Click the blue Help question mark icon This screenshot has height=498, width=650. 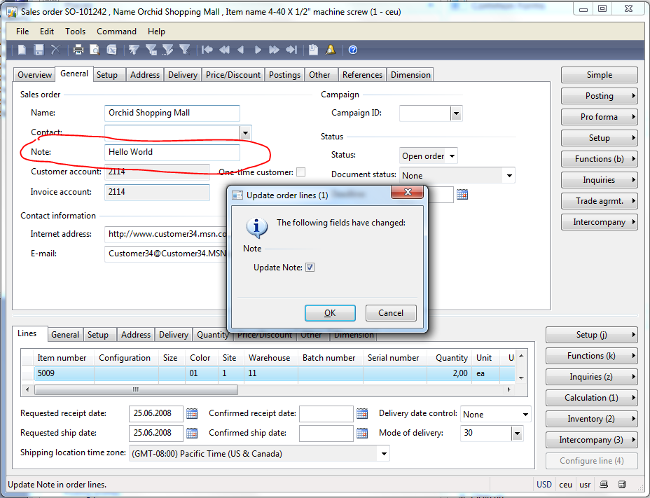[353, 50]
